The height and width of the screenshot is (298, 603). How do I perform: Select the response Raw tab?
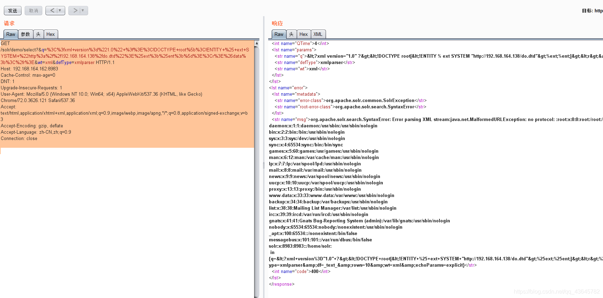pyautogui.click(x=279, y=34)
